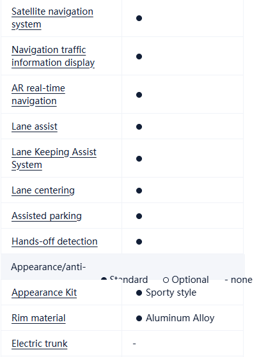The image size is (275, 357).
Task: Open the Electric trunk link
Action: 40,344
